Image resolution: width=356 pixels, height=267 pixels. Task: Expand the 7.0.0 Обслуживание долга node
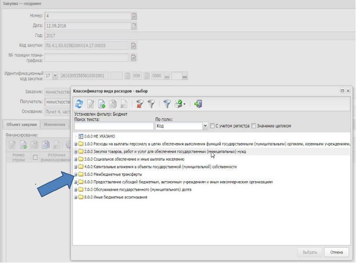click(76, 190)
